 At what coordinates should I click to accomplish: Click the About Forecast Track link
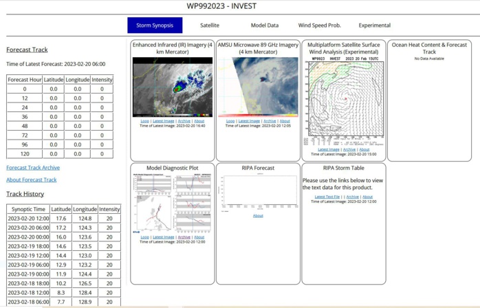[x=32, y=180]
